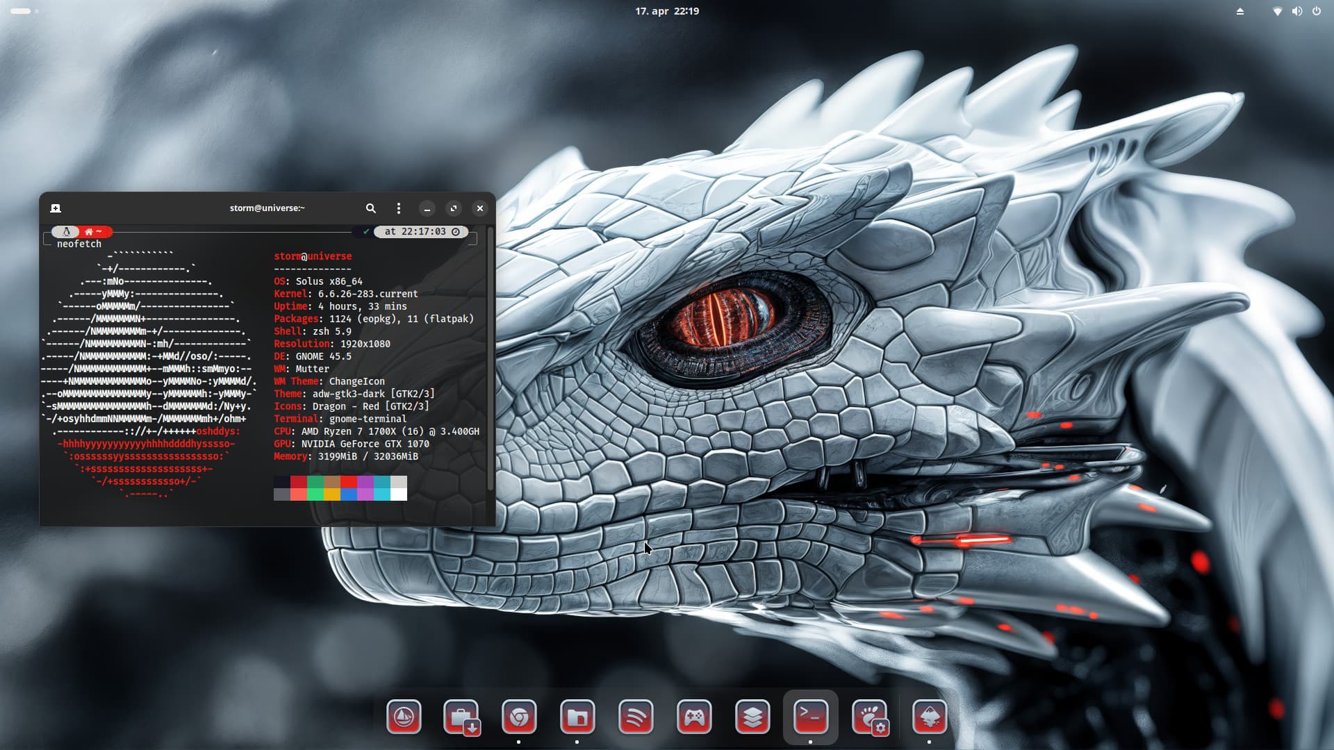1334x750 pixels.
Task: Click the 'Icons: Dragon - Red' line
Action: [x=352, y=406]
